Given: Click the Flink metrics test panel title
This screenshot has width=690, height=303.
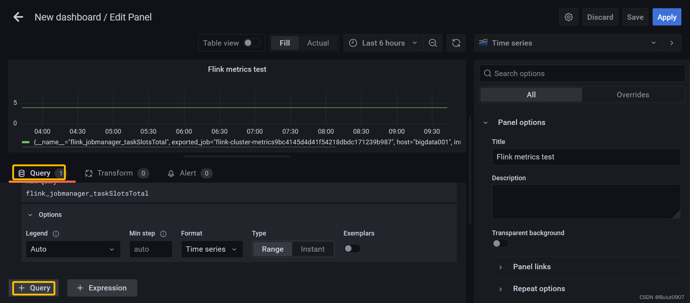Looking at the screenshot, I should click(x=237, y=69).
